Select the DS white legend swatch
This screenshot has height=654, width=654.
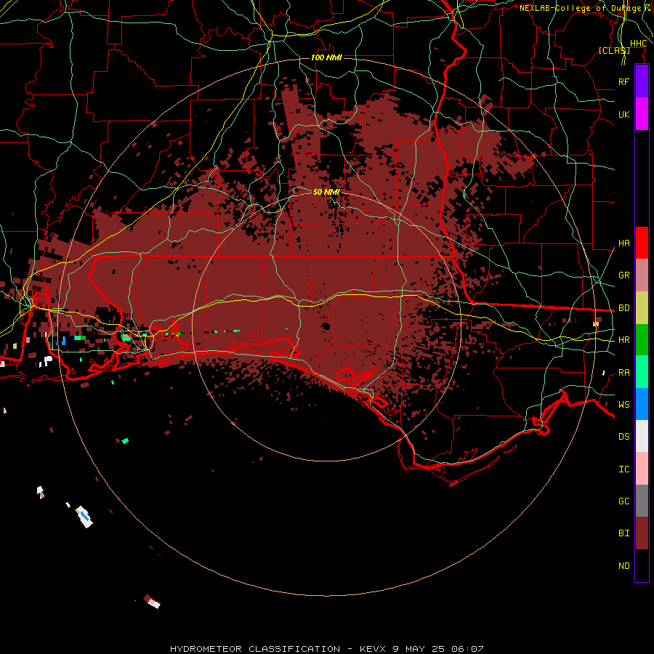[x=642, y=436]
